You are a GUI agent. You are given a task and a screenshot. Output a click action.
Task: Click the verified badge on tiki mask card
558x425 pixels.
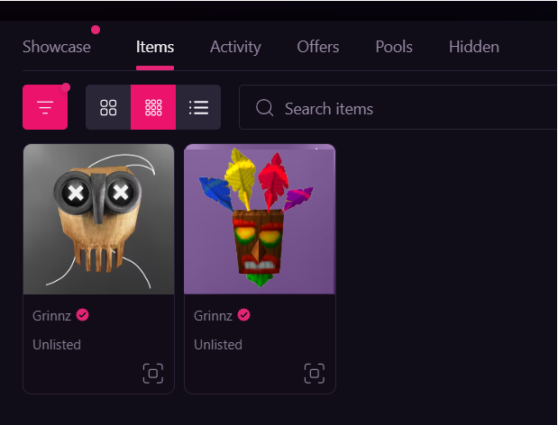(243, 315)
